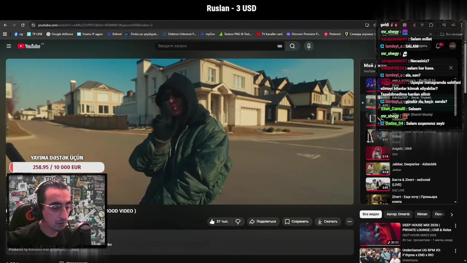Viewport: 467px width, 263px height.
Task: Open options for DEEP HOUSE MIX 2026
Action: [455, 226]
